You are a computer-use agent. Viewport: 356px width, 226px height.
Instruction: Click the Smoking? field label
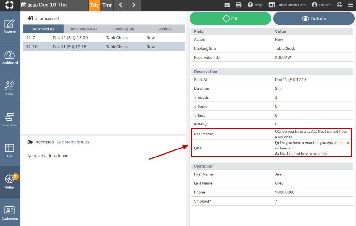(x=202, y=201)
